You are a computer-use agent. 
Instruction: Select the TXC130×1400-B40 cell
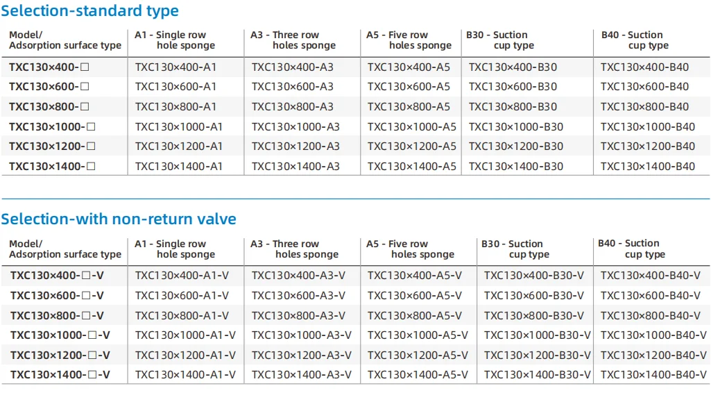647,167
